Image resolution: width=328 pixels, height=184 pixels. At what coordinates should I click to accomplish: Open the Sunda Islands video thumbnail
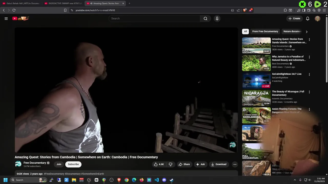point(256,45)
